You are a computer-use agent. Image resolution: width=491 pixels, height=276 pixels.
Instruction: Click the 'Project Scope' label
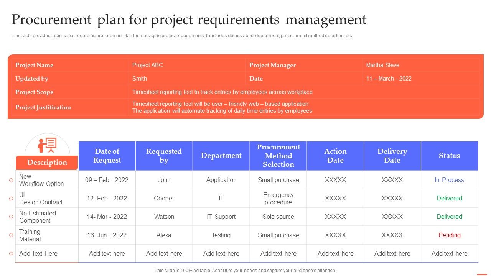tap(34, 92)
